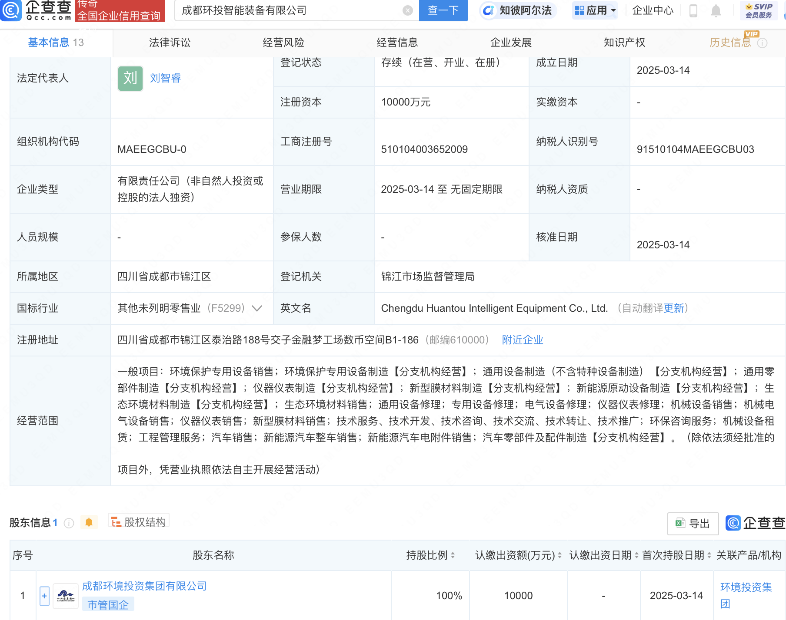Expand shareholder row 1 with the plus icon

tap(44, 596)
